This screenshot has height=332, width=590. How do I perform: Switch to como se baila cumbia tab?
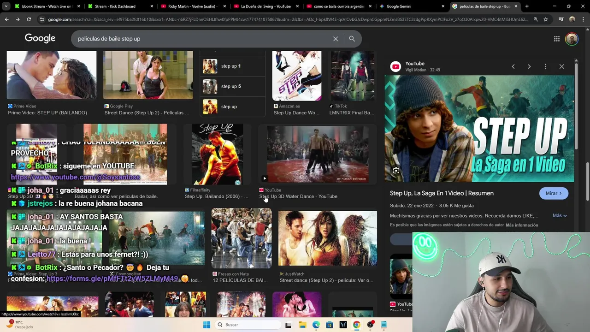339,6
